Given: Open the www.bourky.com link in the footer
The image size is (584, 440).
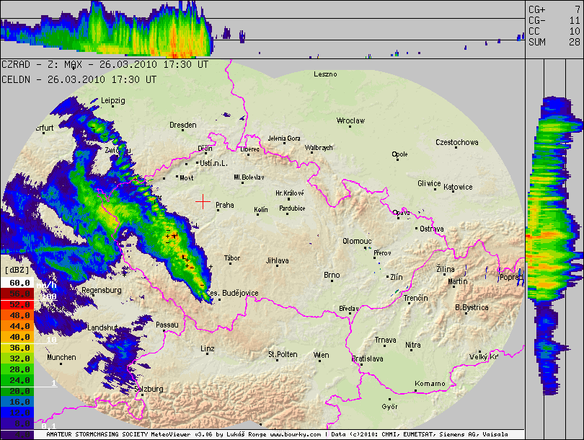Looking at the screenshot, I should [x=296, y=434].
